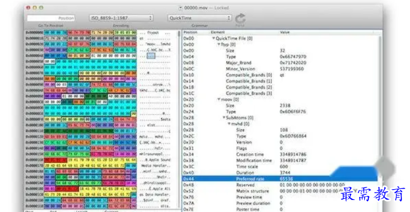Click 'Media Handler..' text in ASCII column
This screenshot has height=212, width=410.
point(156,166)
